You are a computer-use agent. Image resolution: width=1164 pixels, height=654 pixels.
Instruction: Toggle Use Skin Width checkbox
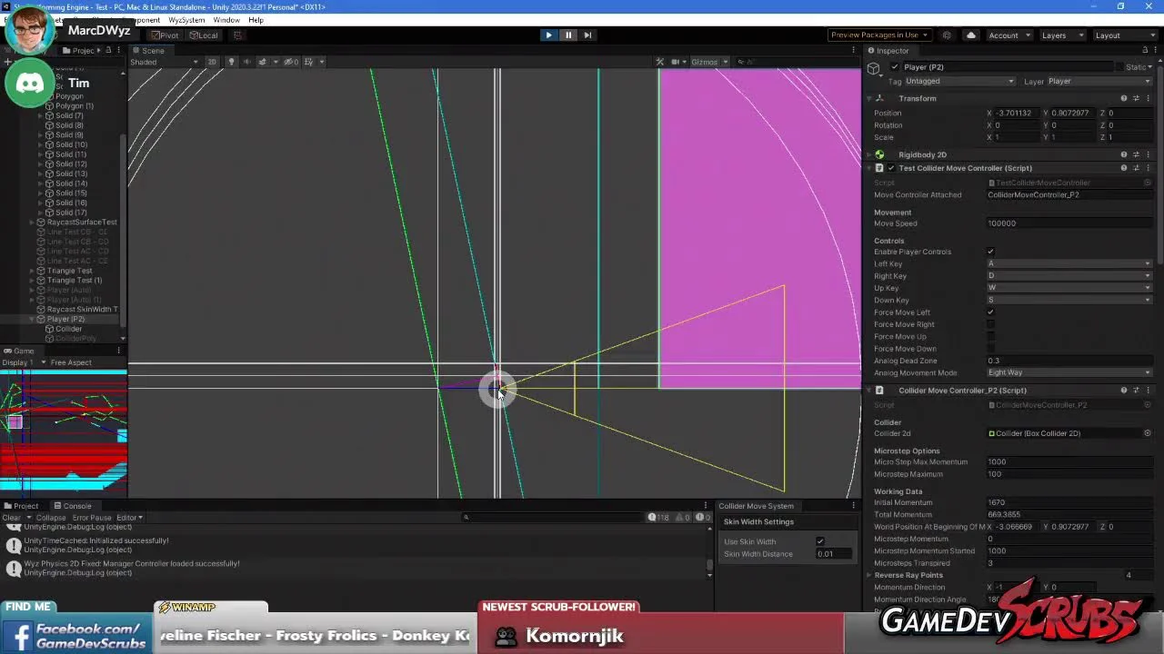pos(819,541)
